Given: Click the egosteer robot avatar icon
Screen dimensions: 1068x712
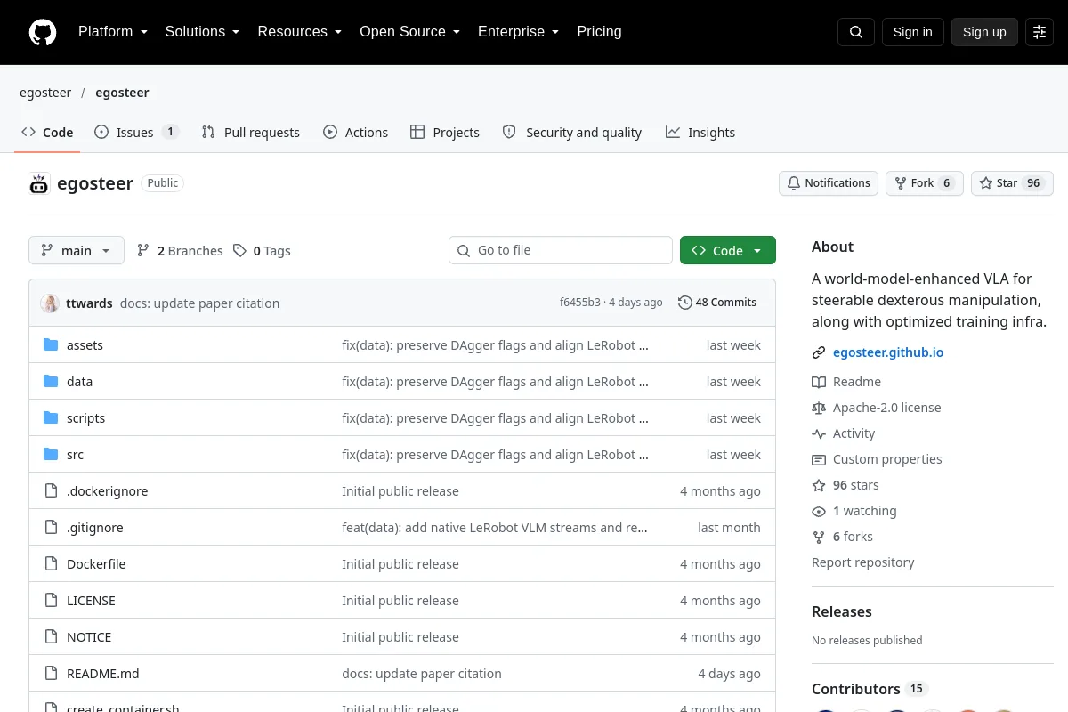Looking at the screenshot, I should tap(39, 183).
